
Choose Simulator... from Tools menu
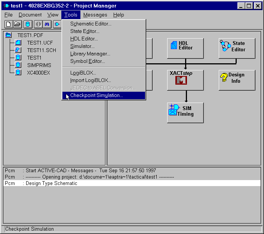pos(104,46)
